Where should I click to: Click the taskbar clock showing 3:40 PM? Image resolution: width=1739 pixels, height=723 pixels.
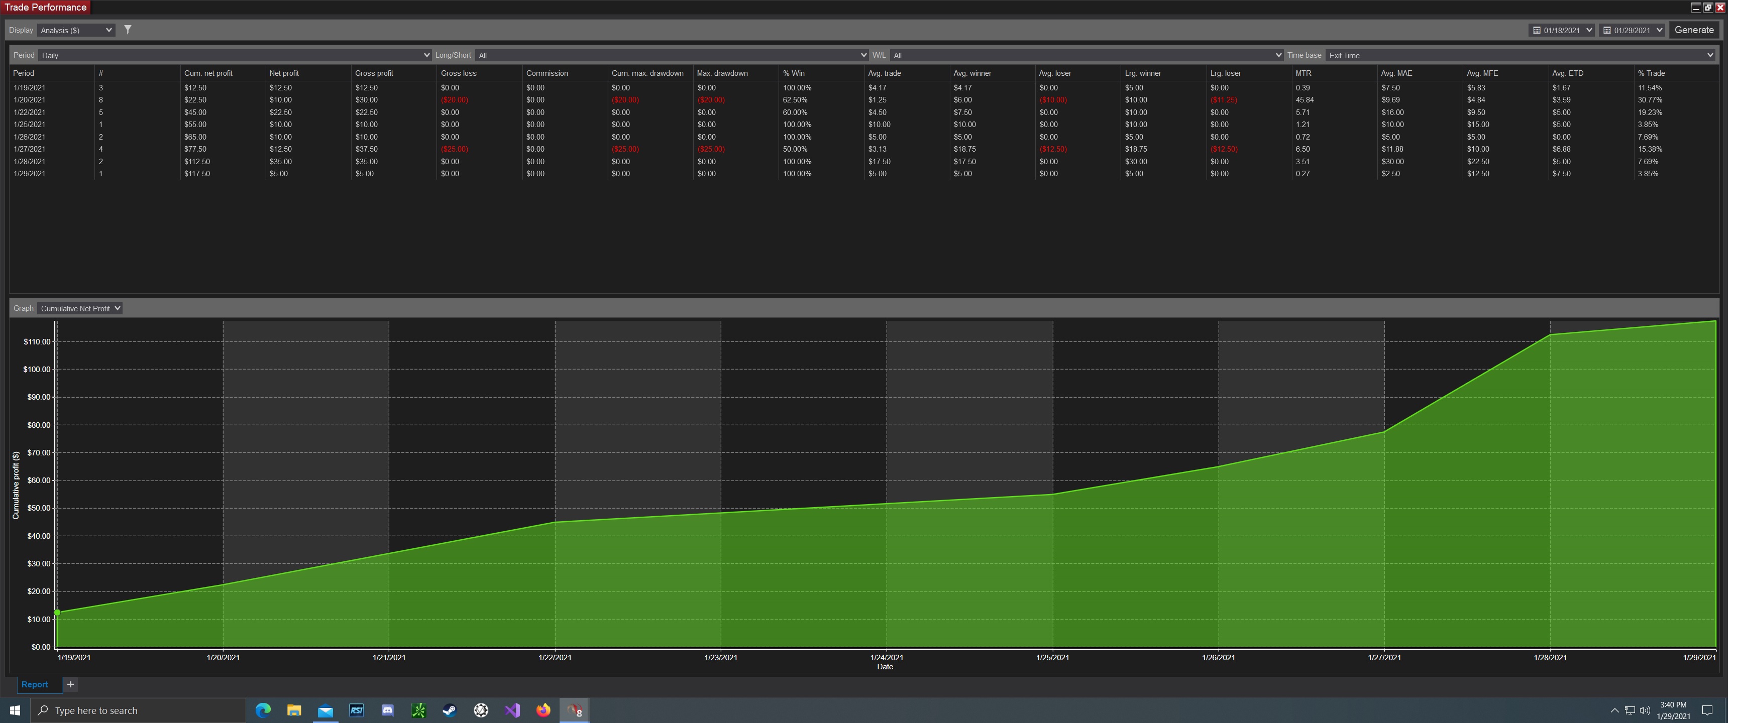[x=1673, y=710]
